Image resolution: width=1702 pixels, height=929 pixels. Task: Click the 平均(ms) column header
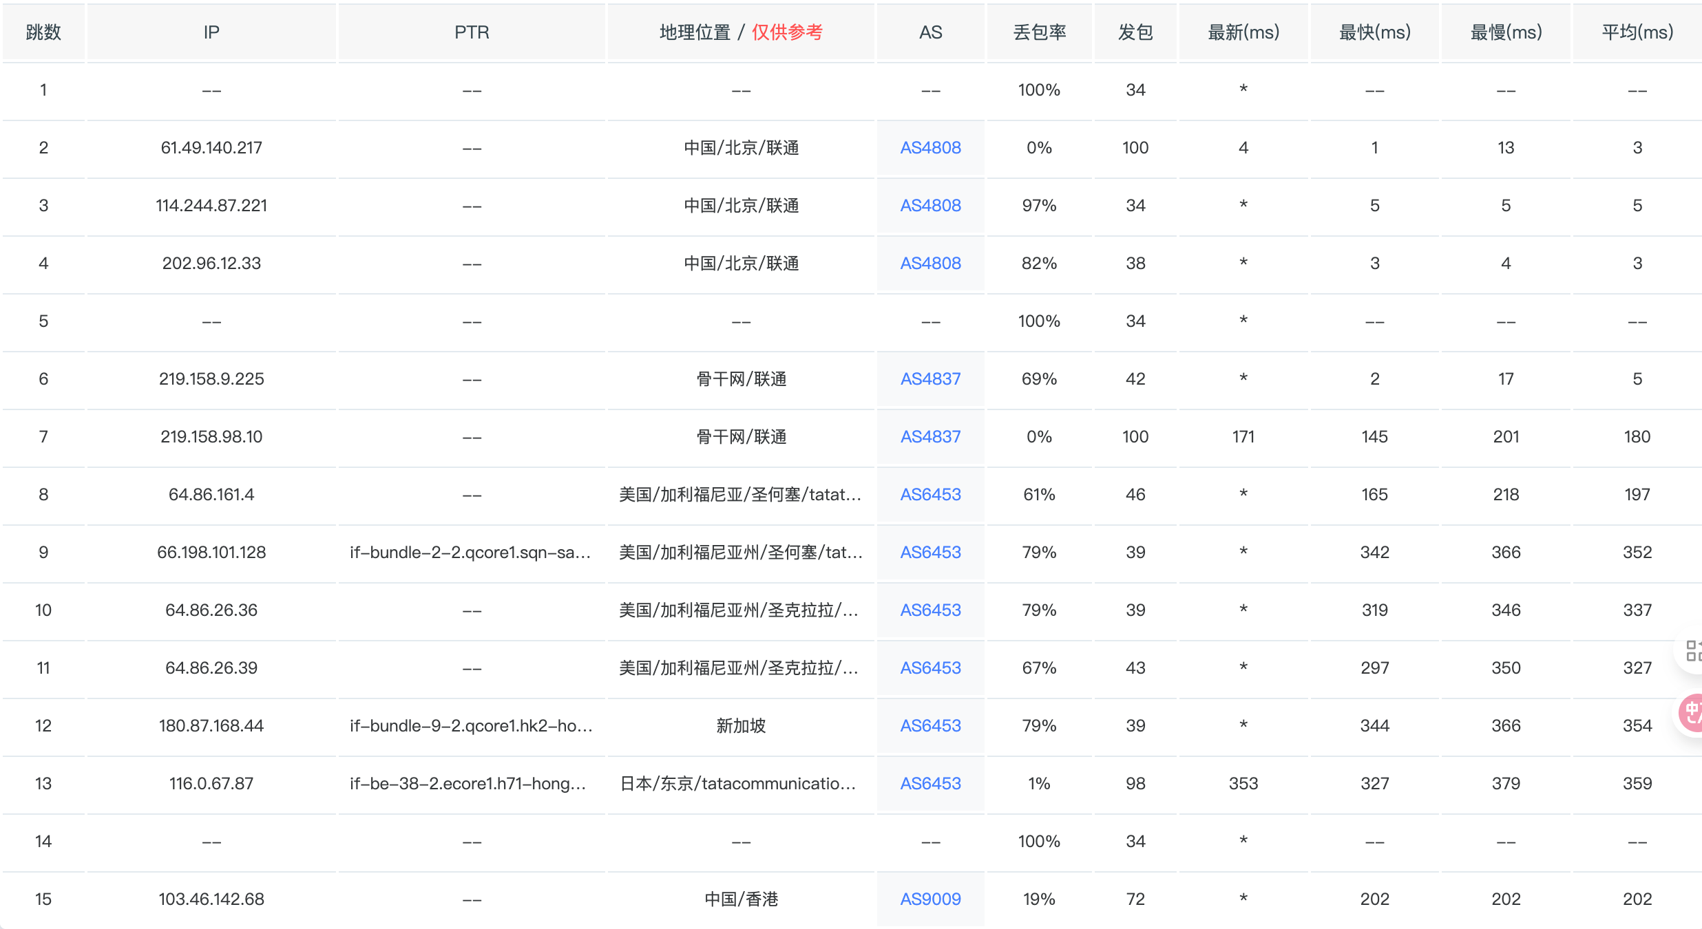click(x=1637, y=32)
